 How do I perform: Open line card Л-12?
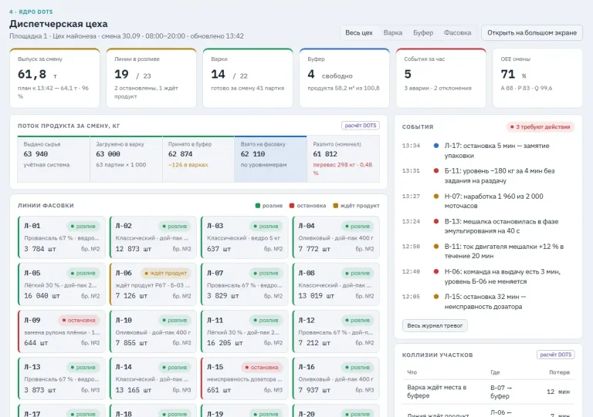point(336,331)
